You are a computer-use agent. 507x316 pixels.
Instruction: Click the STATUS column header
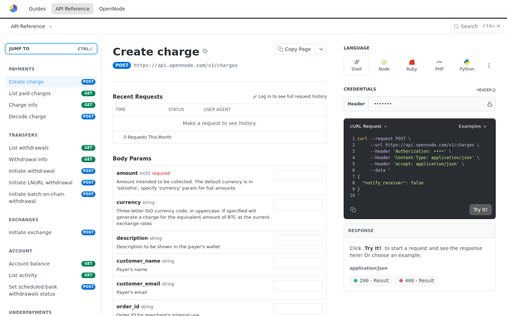[x=176, y=110]
